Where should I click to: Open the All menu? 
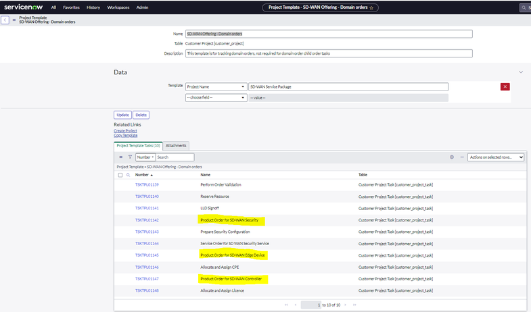[x=53, y=7]
